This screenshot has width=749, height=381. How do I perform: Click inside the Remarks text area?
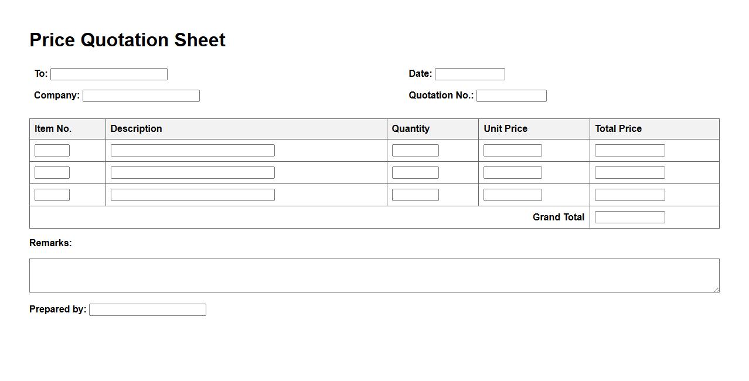tap(374, 275)
